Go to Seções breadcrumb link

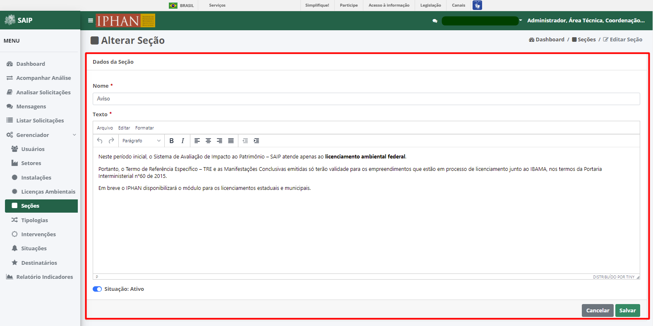pyautogui.click(x=584, y=39)
